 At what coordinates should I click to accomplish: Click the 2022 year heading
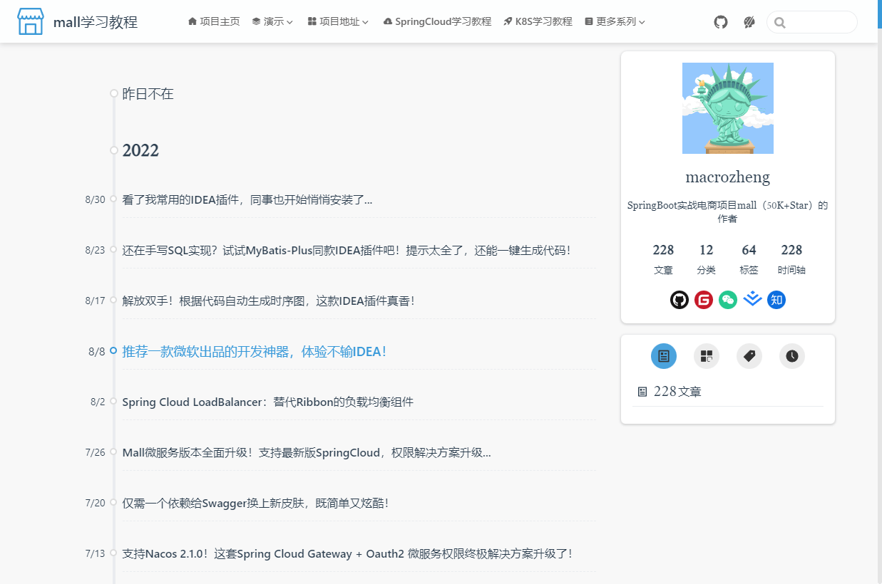140,150
